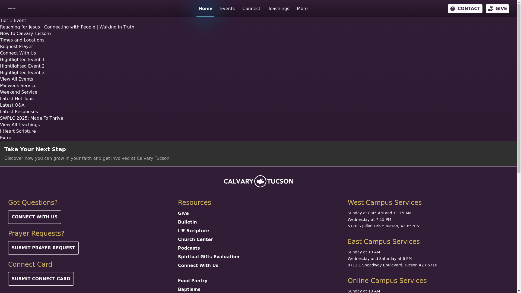Open the More nav menu
This screenshot has width=521, height=293.
pos(302,9)
